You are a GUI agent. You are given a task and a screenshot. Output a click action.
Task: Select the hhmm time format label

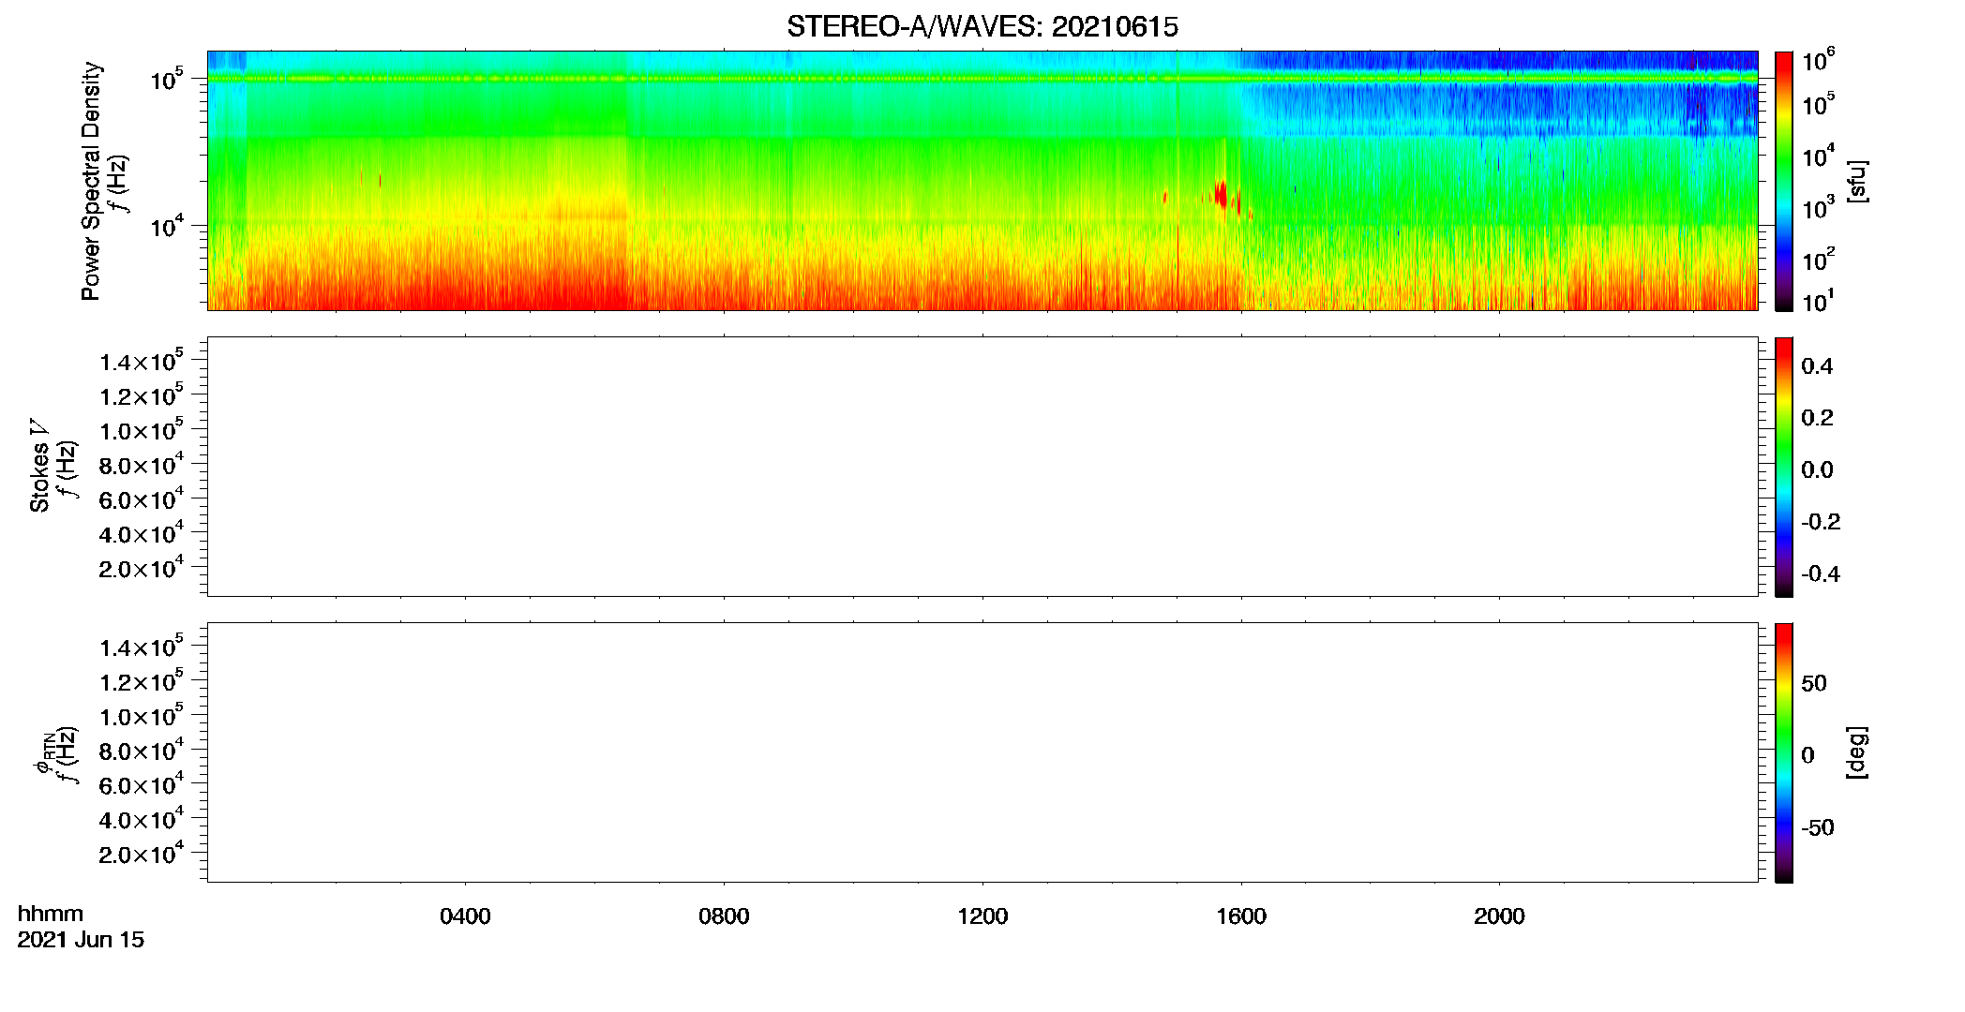tap(51, 915)
